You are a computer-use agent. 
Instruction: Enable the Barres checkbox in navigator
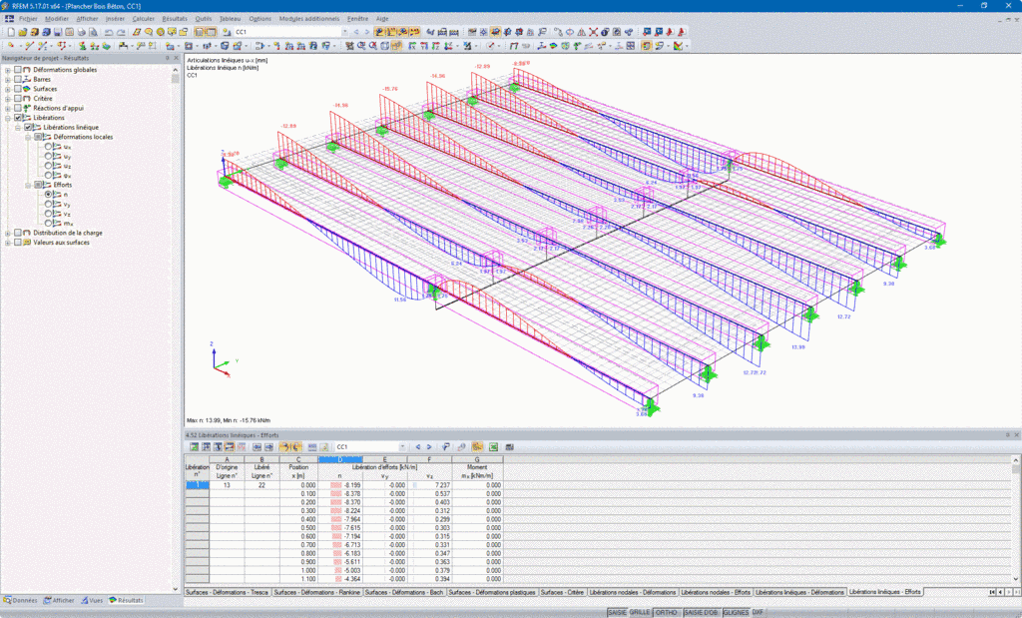[x=18, y=79]
